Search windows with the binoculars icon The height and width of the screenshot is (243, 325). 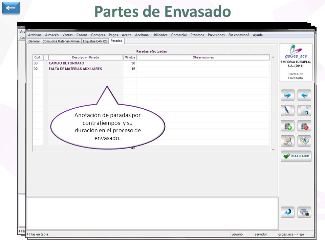click(304, 212)
